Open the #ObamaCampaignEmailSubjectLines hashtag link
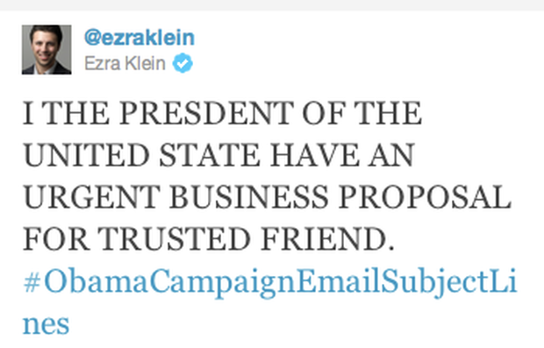 click(270, 282)
